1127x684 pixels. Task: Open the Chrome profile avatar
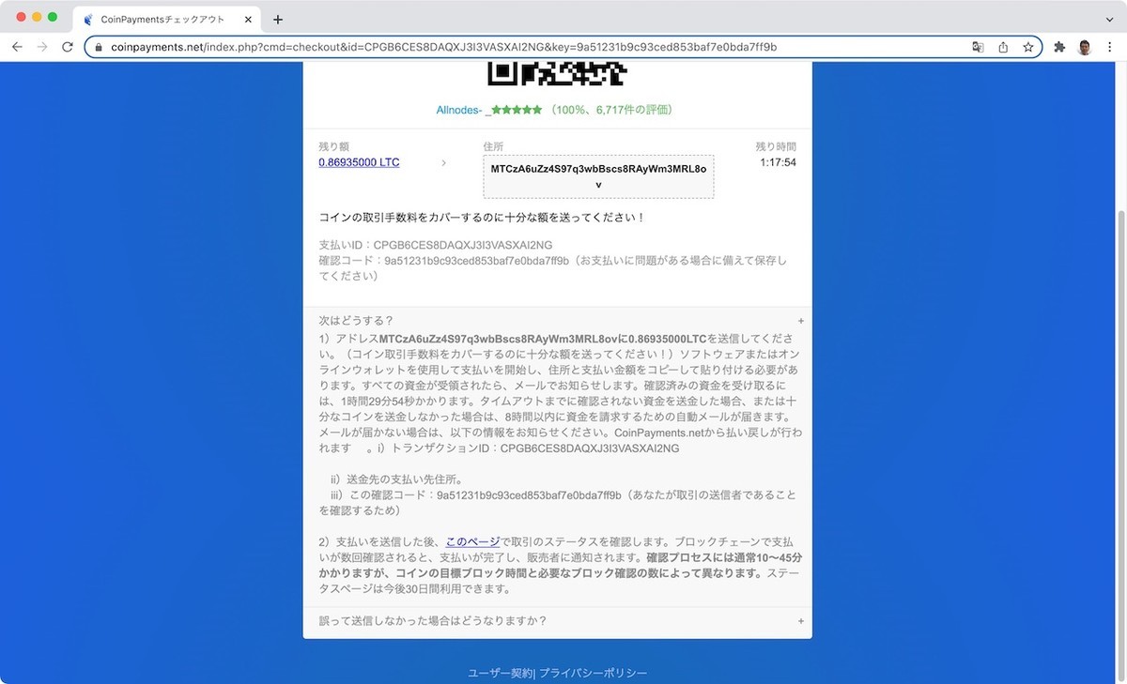pos(1084,47)
